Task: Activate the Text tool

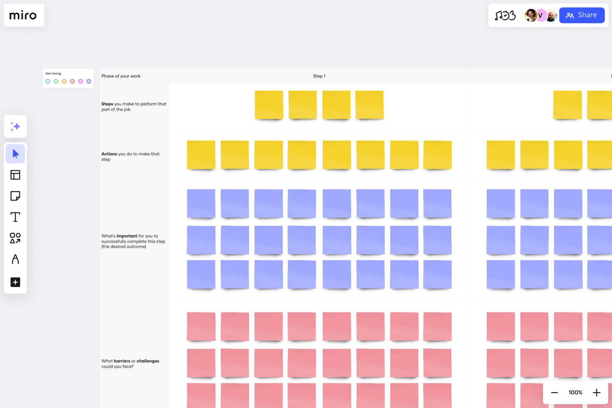Action: click(x=15, y=217)
